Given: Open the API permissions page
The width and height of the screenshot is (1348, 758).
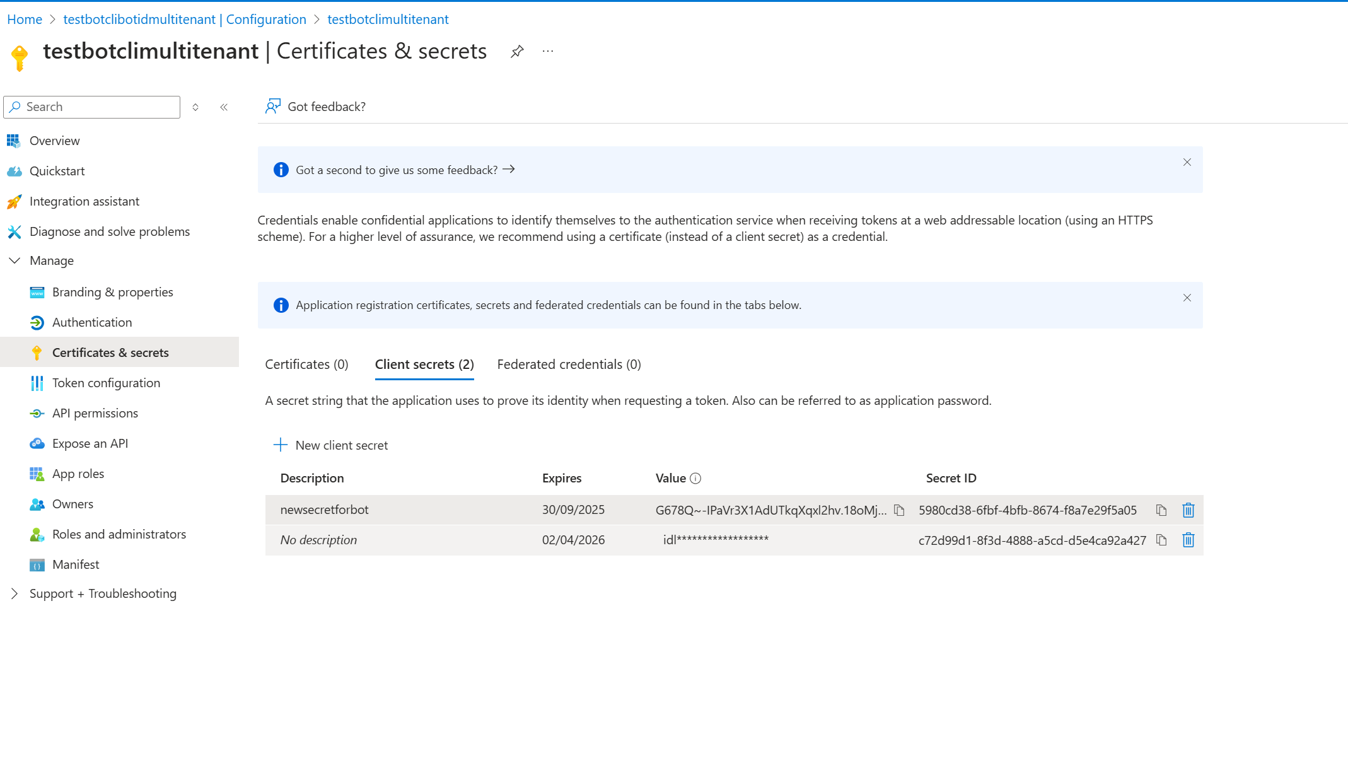Looking at the screenshot, I should pyautogui.click(x=95, y=413).
